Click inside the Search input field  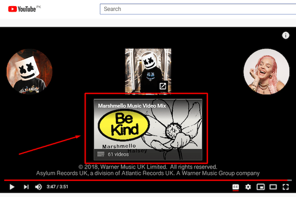click(x=198, y=9)
